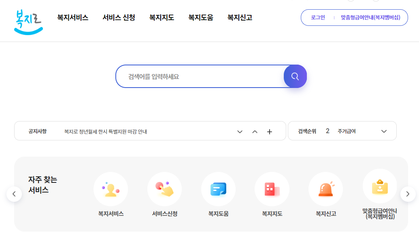419x249 pixels.
Task: Click the search input field
Action: click(198, 76)
